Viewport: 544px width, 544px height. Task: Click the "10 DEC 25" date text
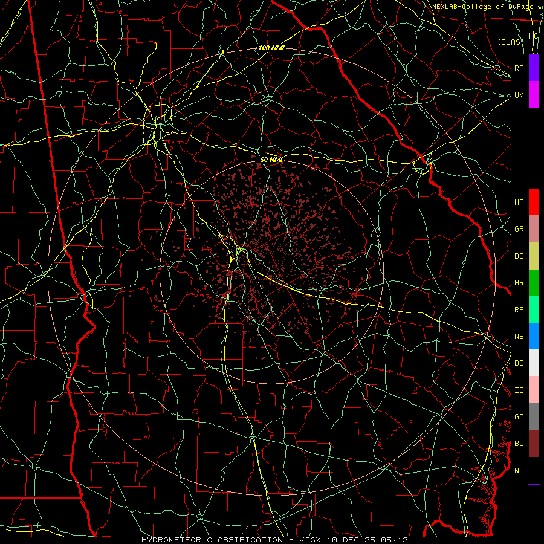coord(351,540)
